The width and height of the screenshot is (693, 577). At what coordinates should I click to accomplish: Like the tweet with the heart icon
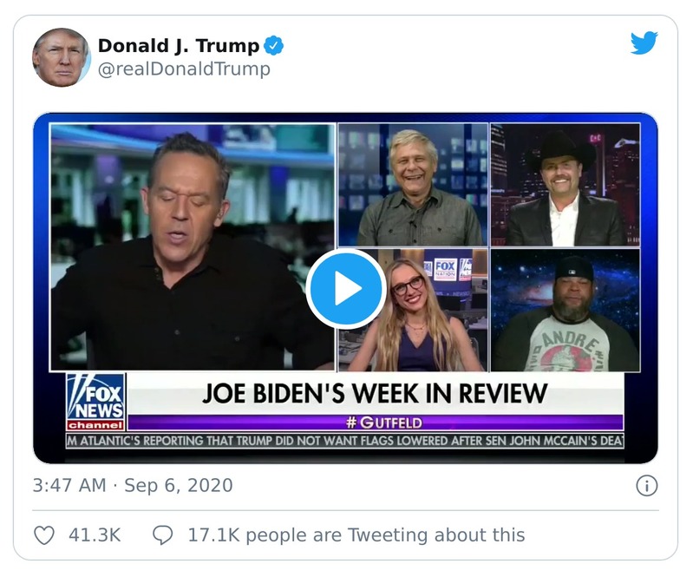point(44,535)
